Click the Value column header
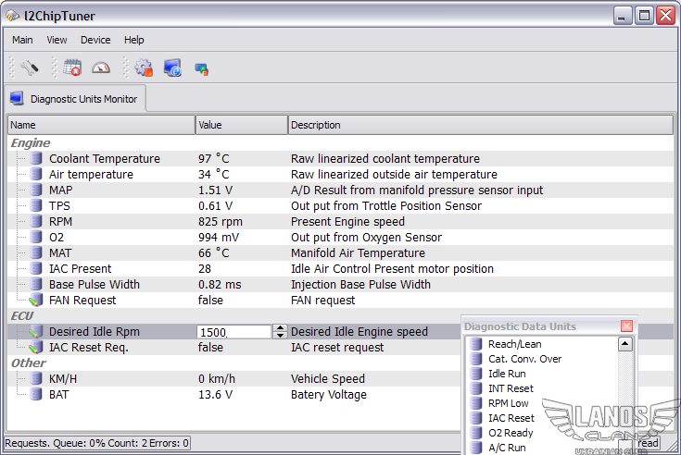The image size is (681, 455). 241,125
